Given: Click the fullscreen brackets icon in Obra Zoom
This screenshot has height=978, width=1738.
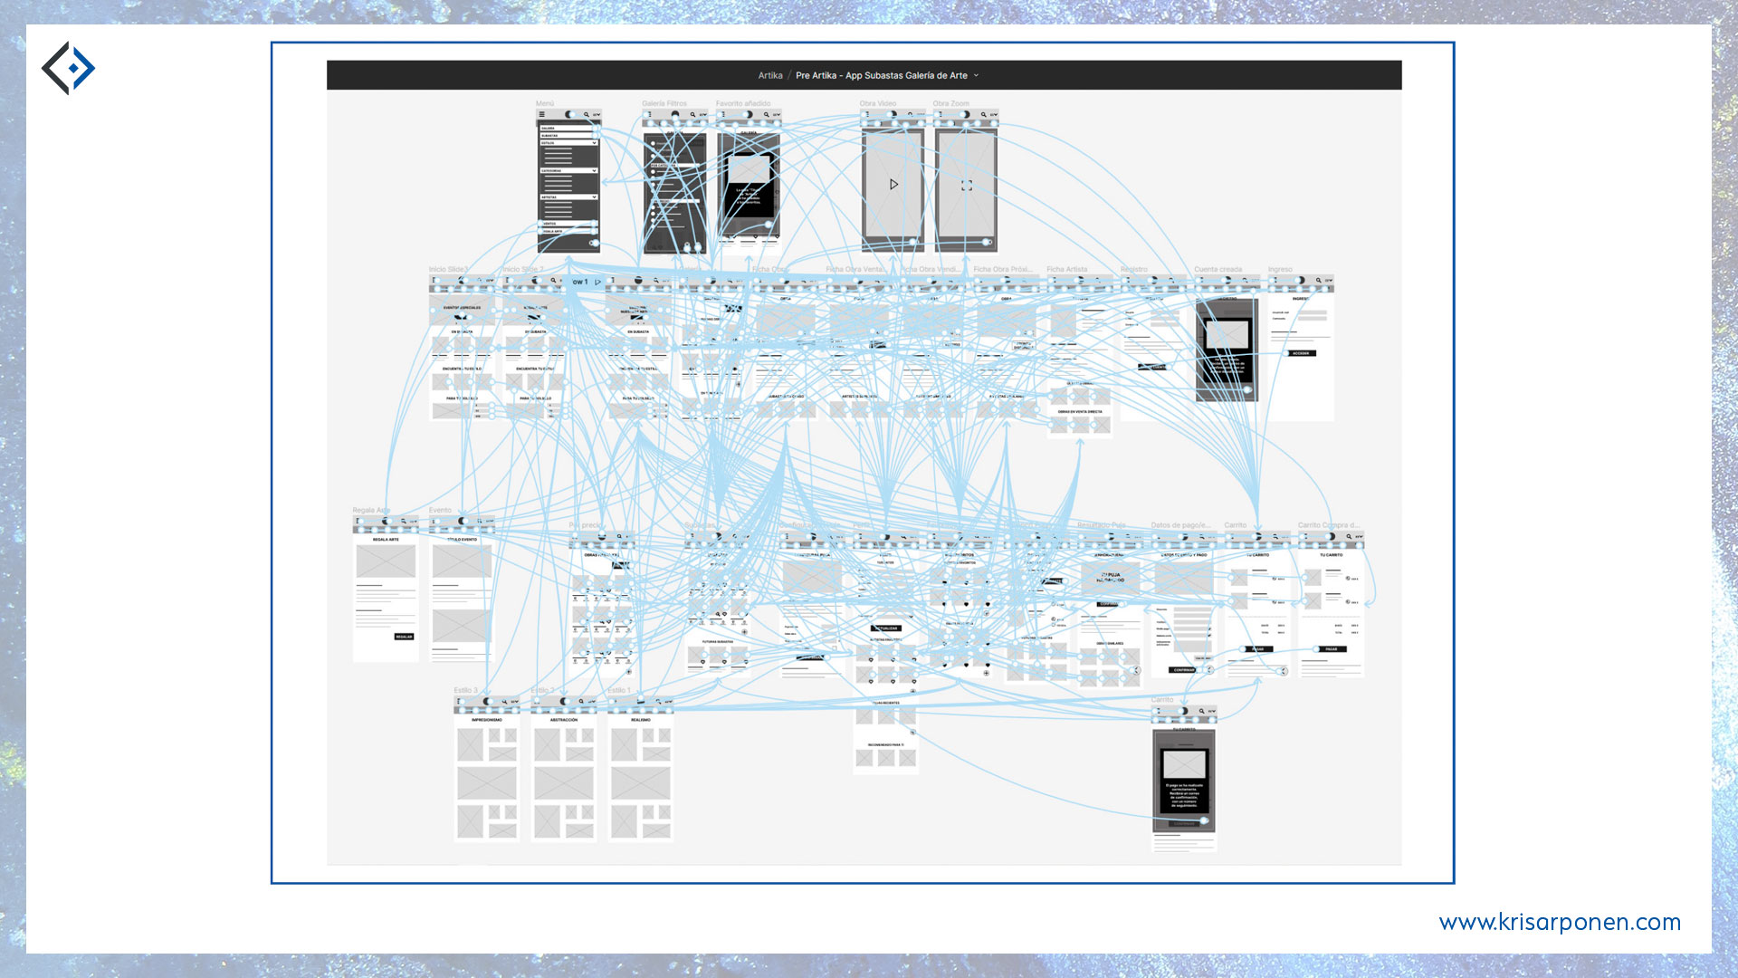Looking at the screenshot, I should (966, 185).
